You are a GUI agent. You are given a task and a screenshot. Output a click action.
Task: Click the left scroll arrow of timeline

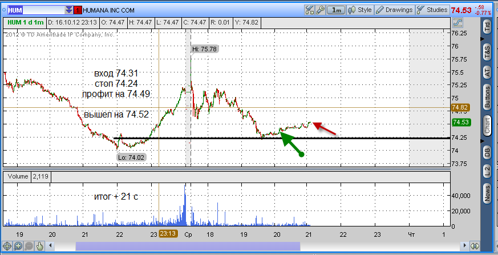(x=50, y=246)
